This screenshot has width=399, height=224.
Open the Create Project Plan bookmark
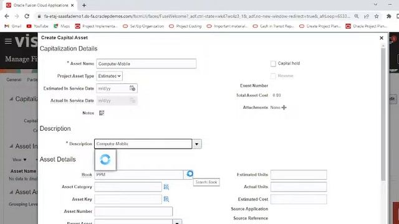point(320,26)
